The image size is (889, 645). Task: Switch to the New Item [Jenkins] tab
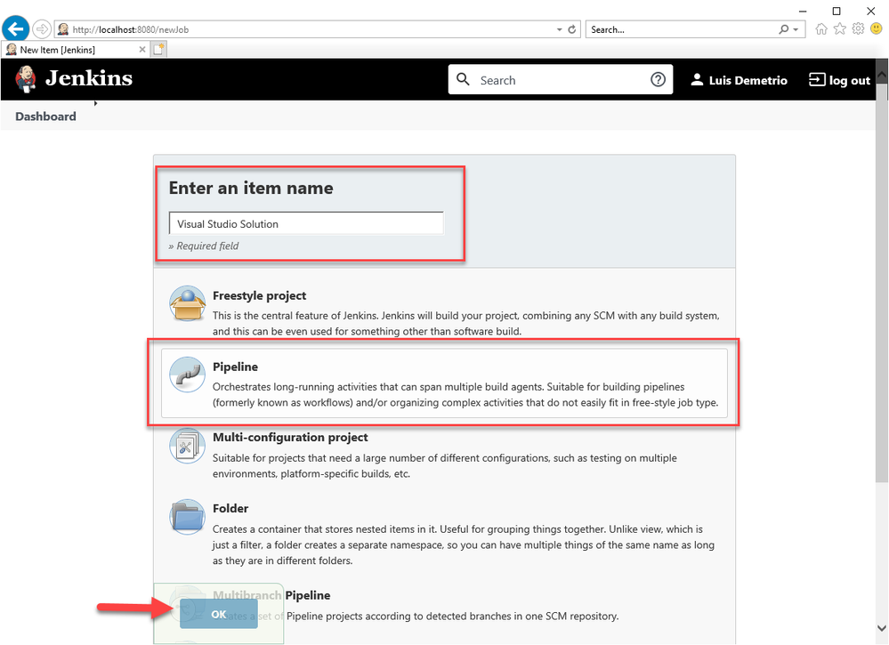click(76, 50)
